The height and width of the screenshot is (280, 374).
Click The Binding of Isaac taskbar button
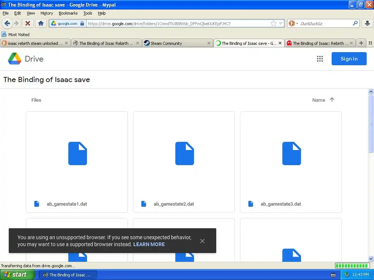coord(68,275)
